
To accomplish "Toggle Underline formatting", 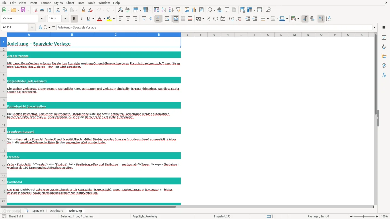I will 88,19.
